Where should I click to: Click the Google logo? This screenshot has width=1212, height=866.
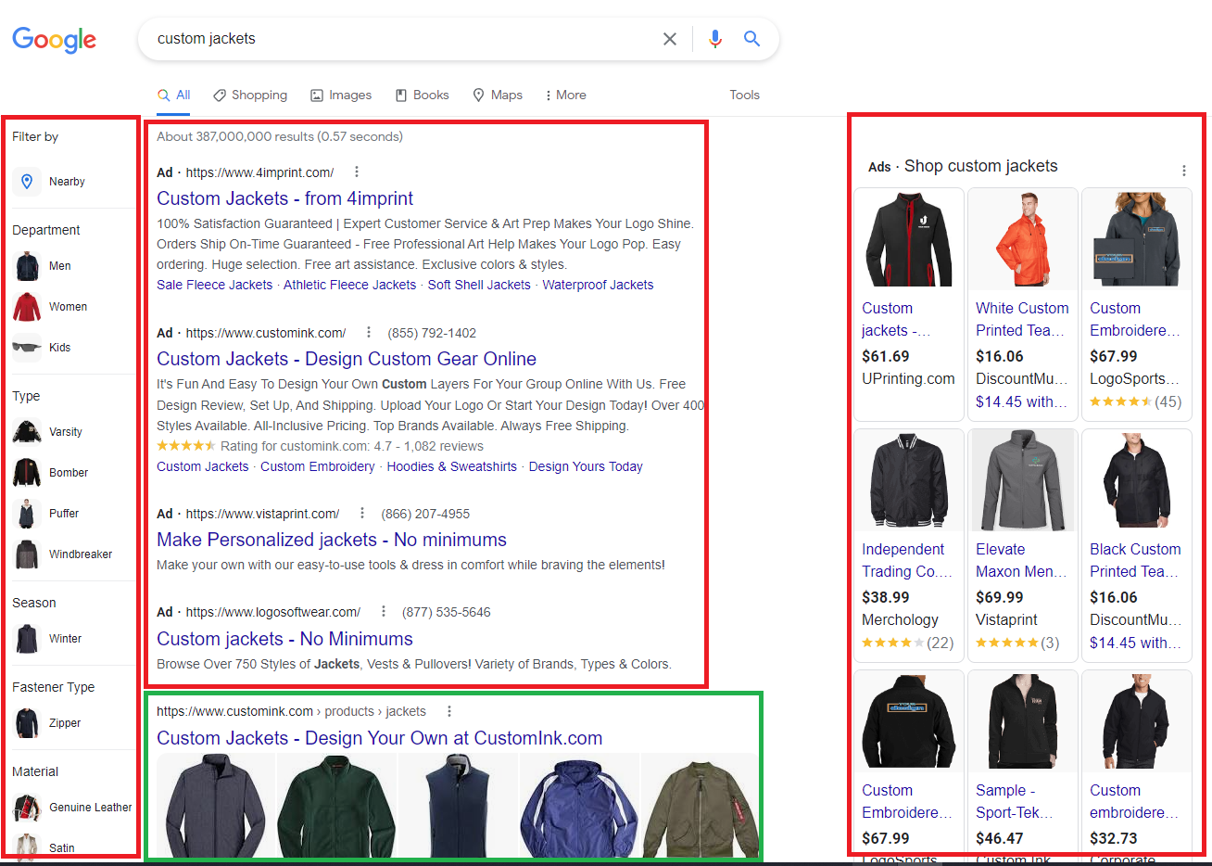(x=54, y=39)
